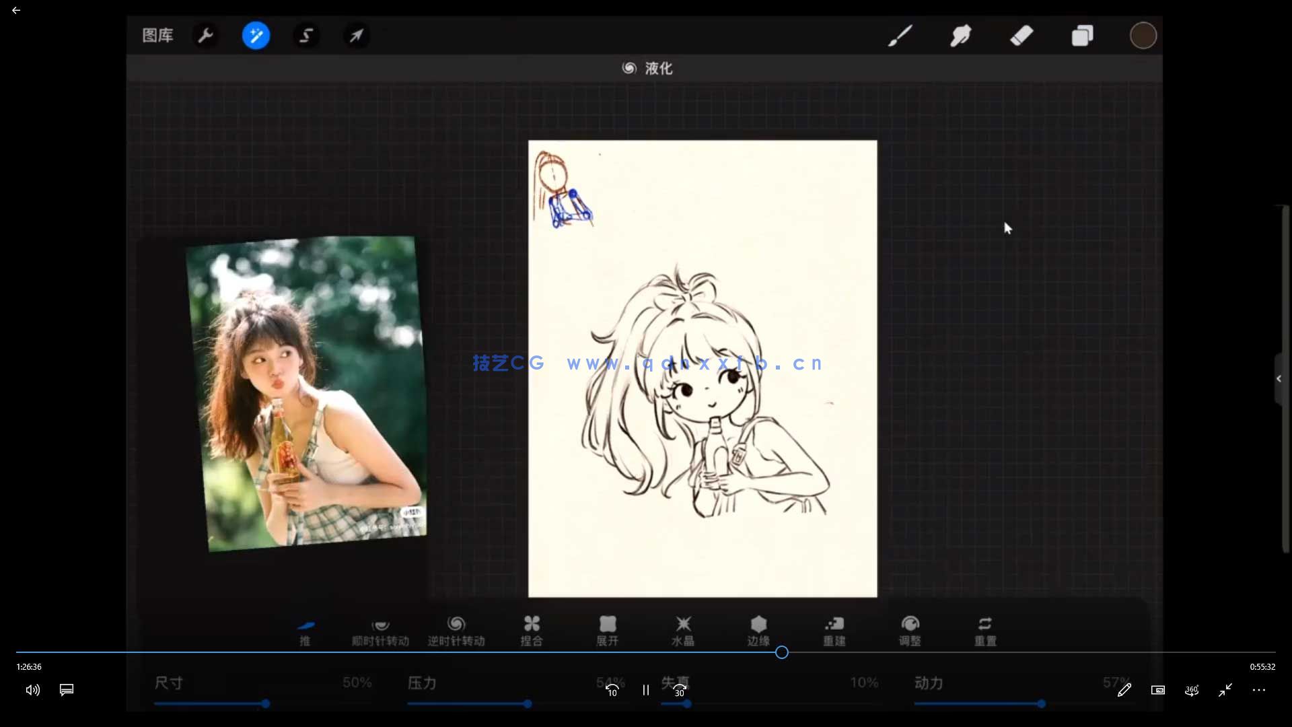Open the wrench Actions menu
The width and height of the screenshot is (1292, 727).
point(206,35)
